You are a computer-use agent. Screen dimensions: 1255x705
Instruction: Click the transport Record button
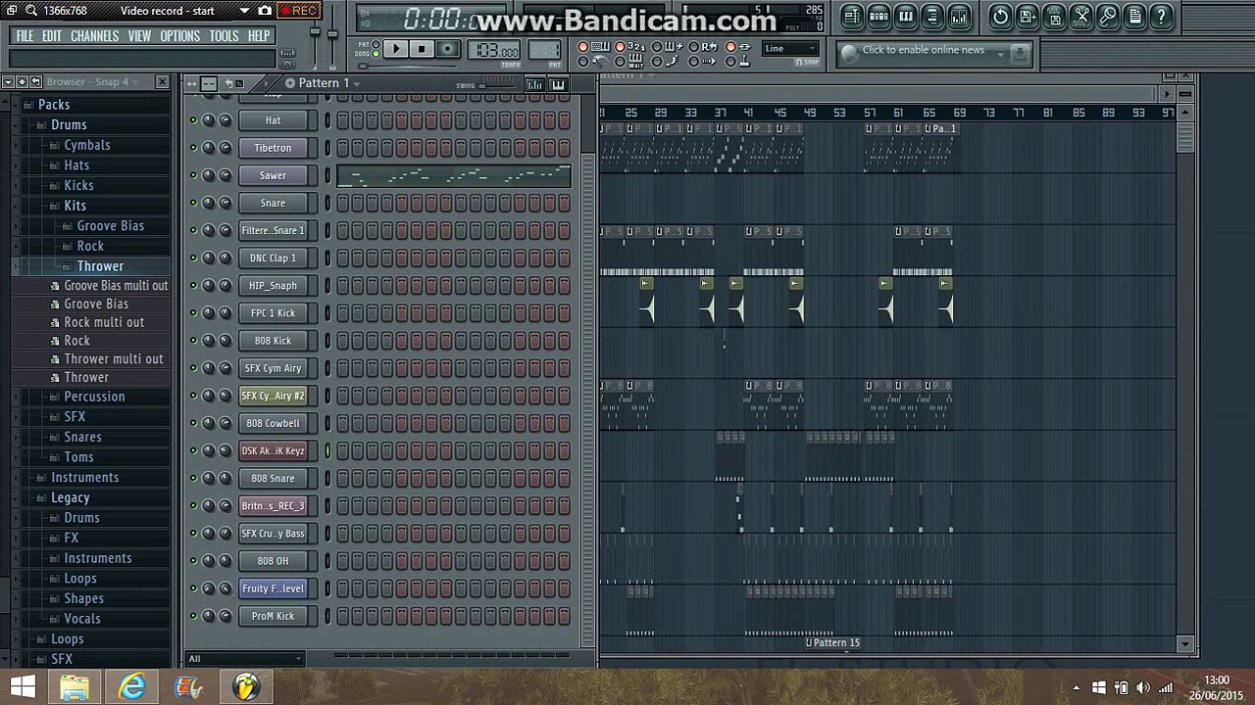(447, 49)
